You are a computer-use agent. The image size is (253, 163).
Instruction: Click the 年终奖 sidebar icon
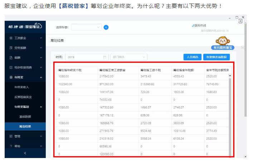(11, 77)
